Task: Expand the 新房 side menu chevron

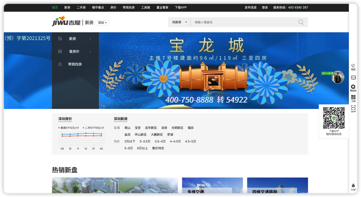Action: point(90,39)
